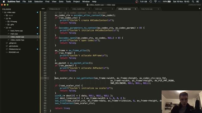This screenshot has width=202, height=113.
Task: Click the green full-screen window button
Action: (x=8, y=5)
